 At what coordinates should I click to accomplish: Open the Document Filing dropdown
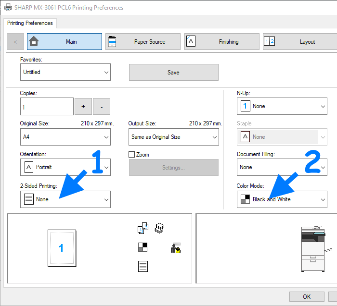[x=282, y=167]
